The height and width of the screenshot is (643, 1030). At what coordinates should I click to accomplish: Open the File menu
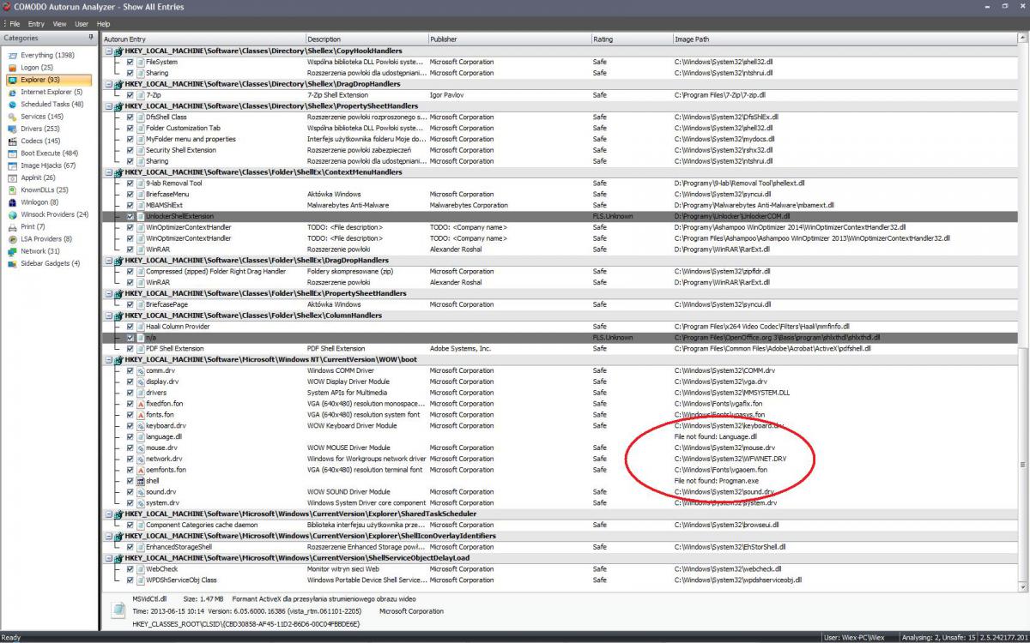click(15, 24)
